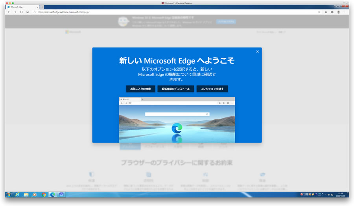Switch to the Microsoft Edge taskbar icon
Screen dimensions: 354x206
pos(53,195)
